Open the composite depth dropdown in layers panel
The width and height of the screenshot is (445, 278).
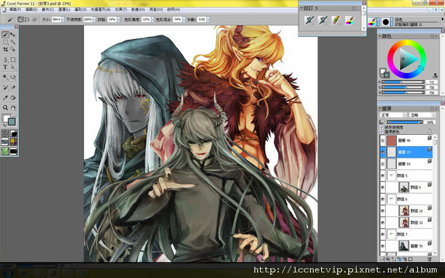click(422, 115)
